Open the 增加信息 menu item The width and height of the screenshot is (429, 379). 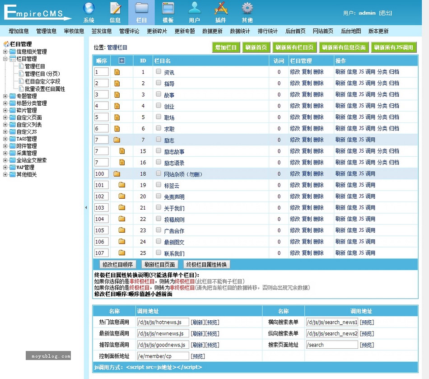coord(19,31)
